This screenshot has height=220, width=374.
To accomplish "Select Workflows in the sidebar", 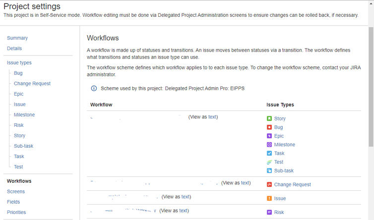I will pos(19,181).
